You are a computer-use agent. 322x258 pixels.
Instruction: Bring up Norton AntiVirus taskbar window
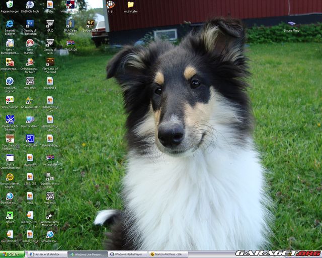(168, 254)
